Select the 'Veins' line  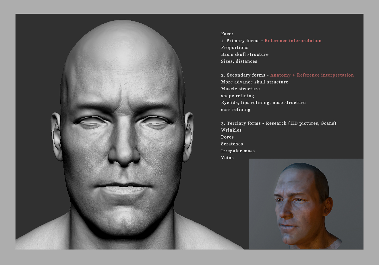click(227, 158)
